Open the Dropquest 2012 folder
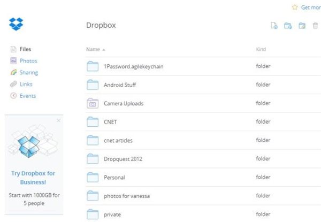The image size is (321, 222). tap(123, 159)
